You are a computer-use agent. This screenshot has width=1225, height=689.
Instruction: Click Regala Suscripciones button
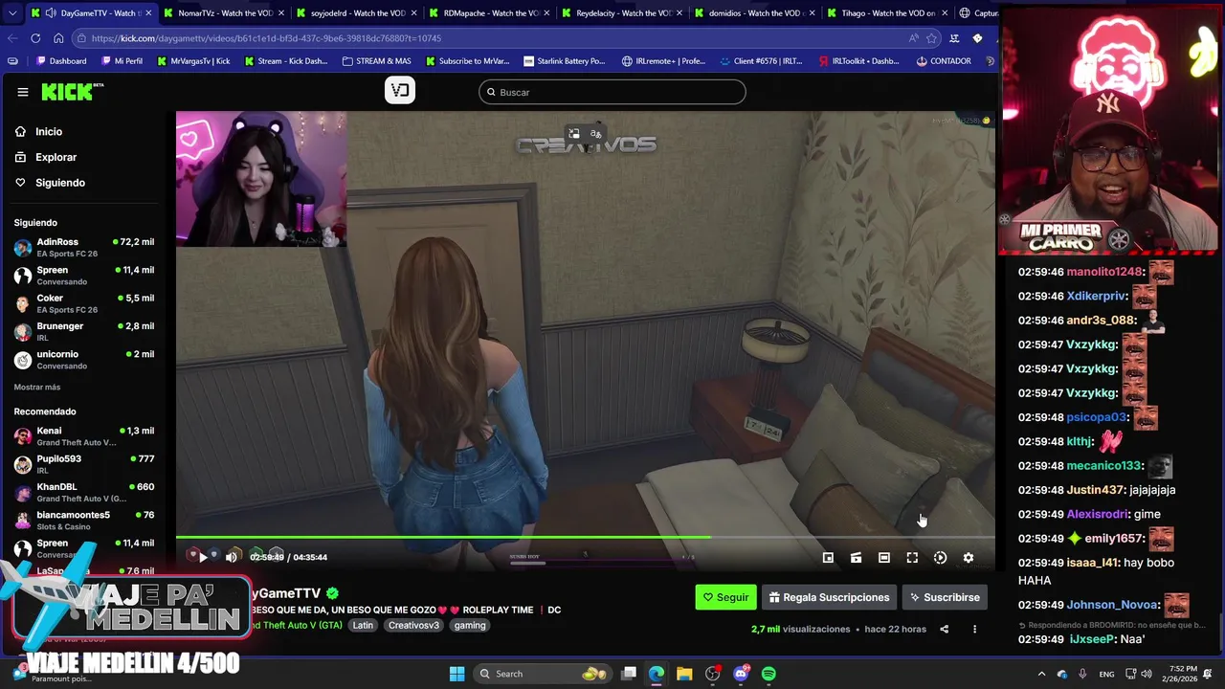(829, 597)
